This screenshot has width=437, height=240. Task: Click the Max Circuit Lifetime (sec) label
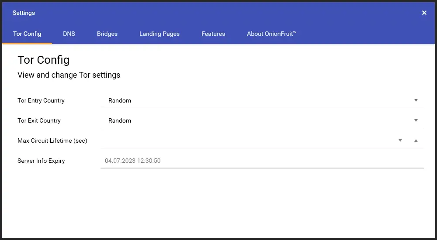point(52,141)
